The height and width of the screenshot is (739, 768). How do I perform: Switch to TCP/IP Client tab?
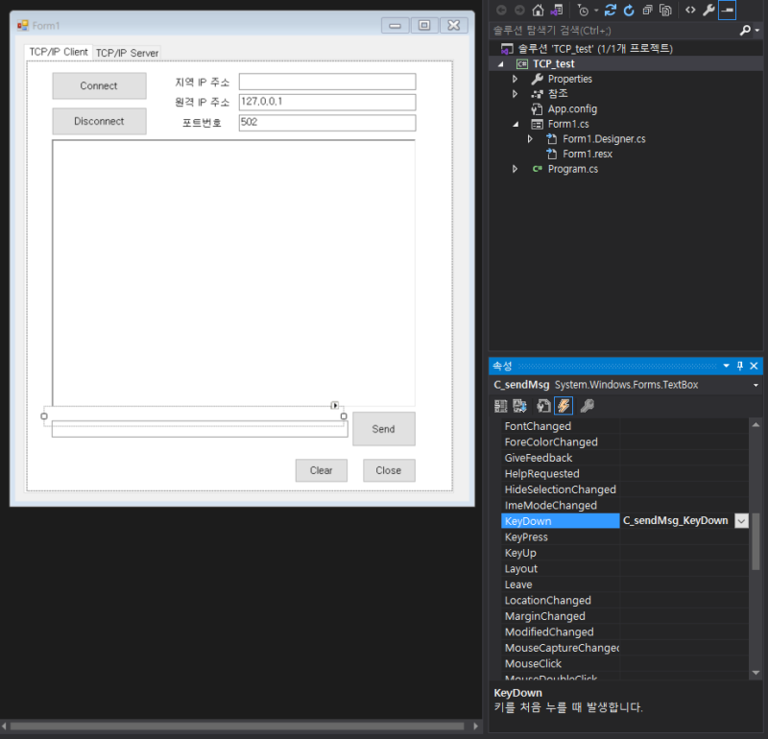tap(59, 52)
